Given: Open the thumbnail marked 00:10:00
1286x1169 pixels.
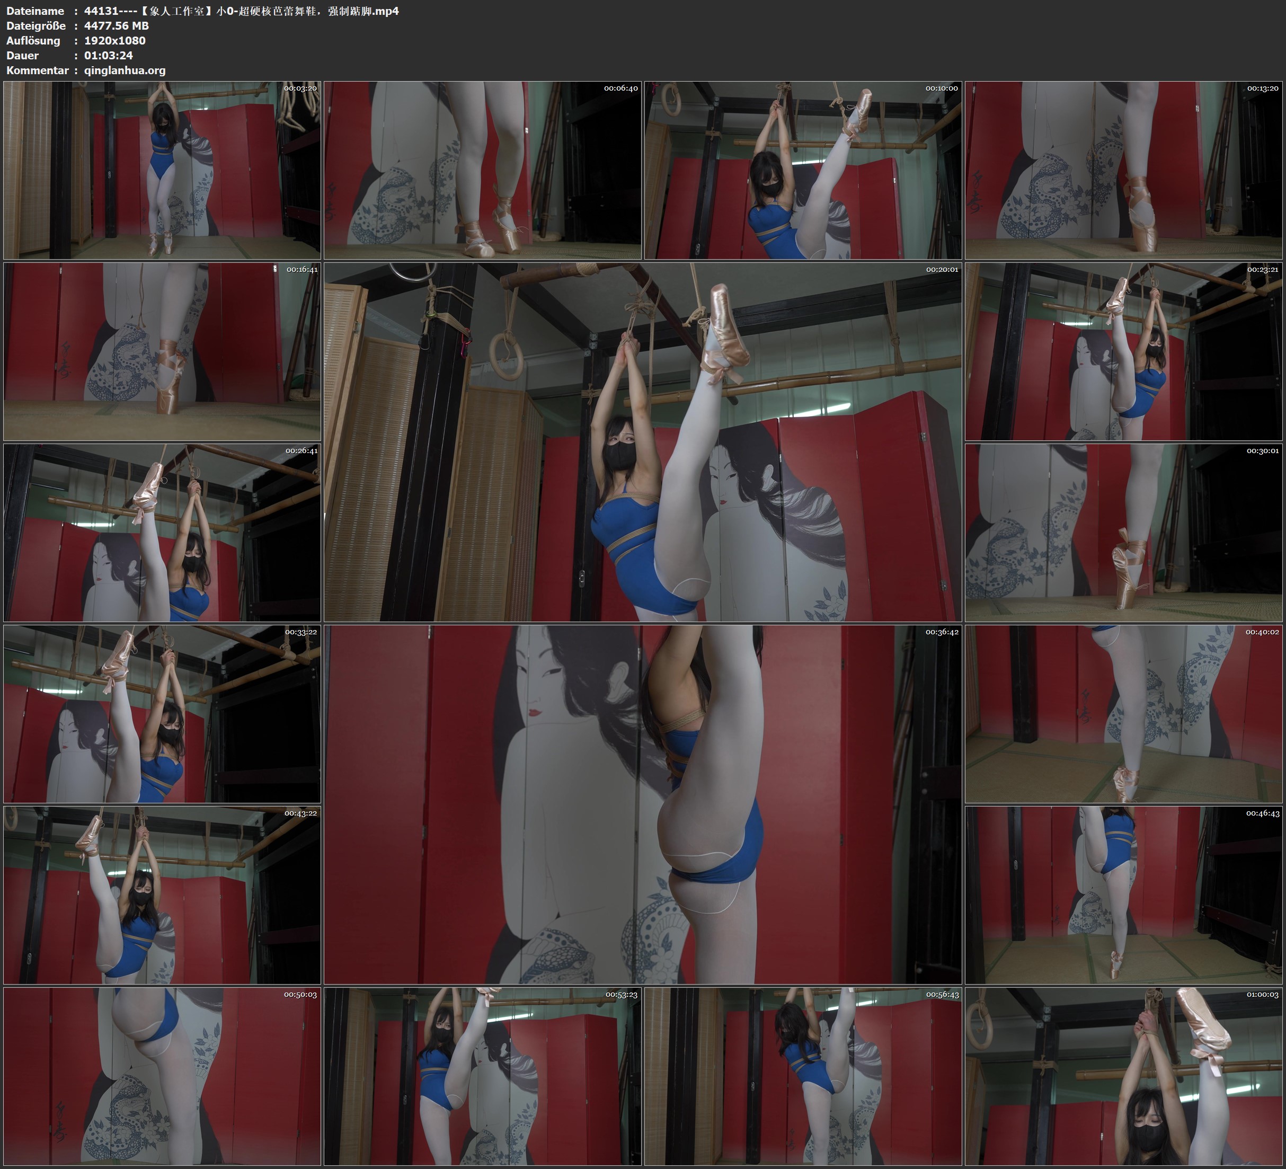Looking at the screenshot, I should point(802,170).
